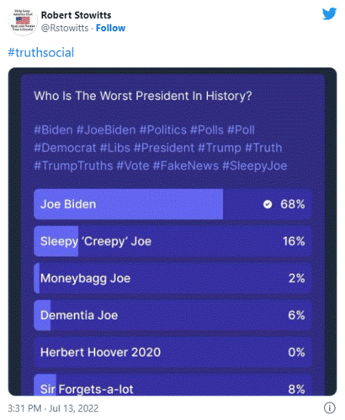The width and height of the screenshot is (345, 420).
Task: Open the #truthsocial hashtag
Action: coord(41,52)
